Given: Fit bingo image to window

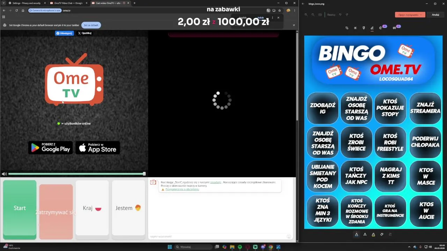Looking at the screenshot, I should point(320,15).
